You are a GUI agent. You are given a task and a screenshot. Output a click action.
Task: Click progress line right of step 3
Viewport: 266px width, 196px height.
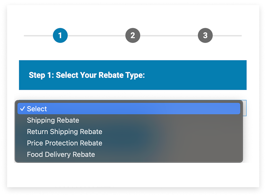pos(227,36)
